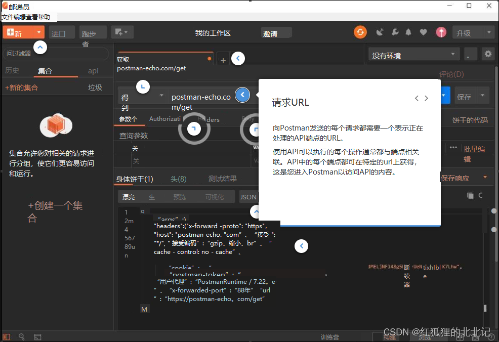499x342 pixels.
Task: Toggle the sidebar visibility icon
Action: (6, 336)
